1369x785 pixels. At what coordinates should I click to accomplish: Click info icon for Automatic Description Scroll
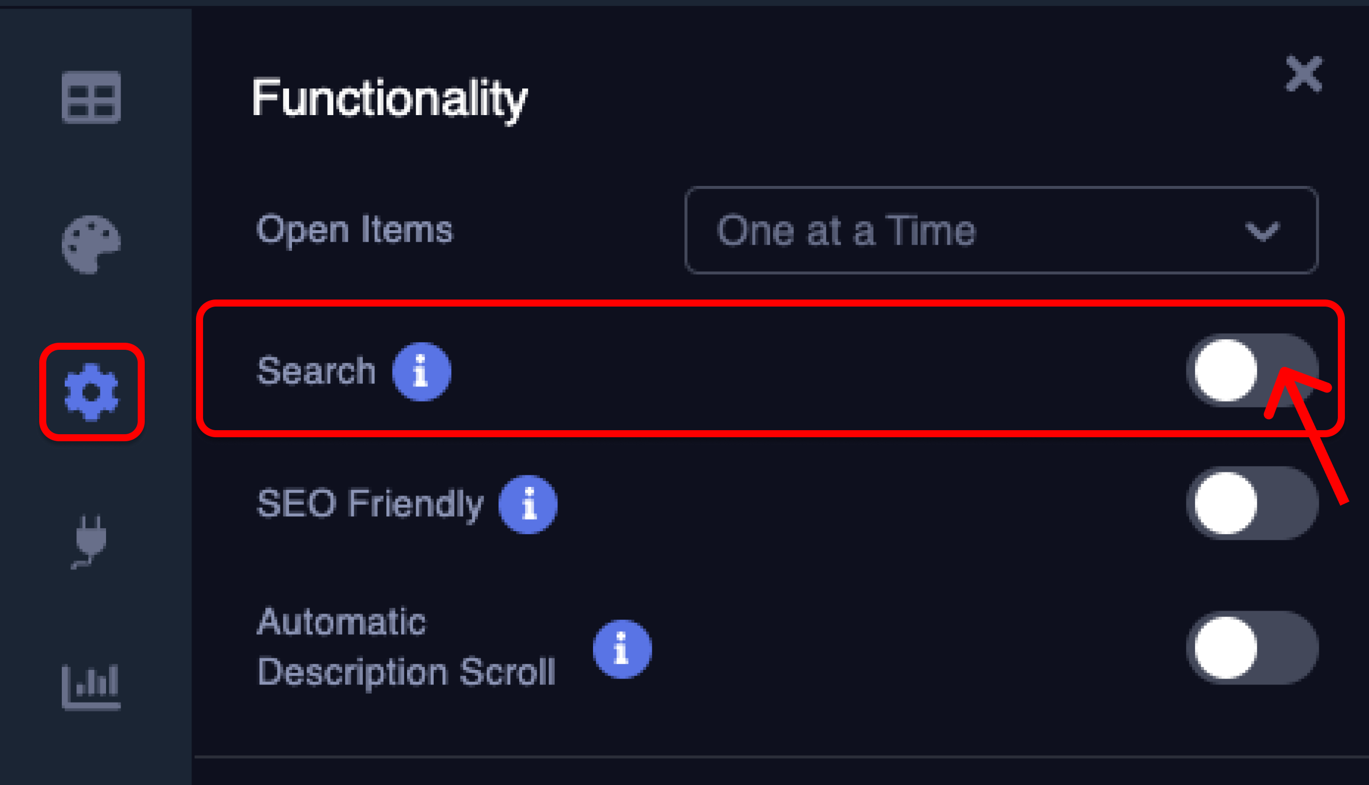click(622, 649)
